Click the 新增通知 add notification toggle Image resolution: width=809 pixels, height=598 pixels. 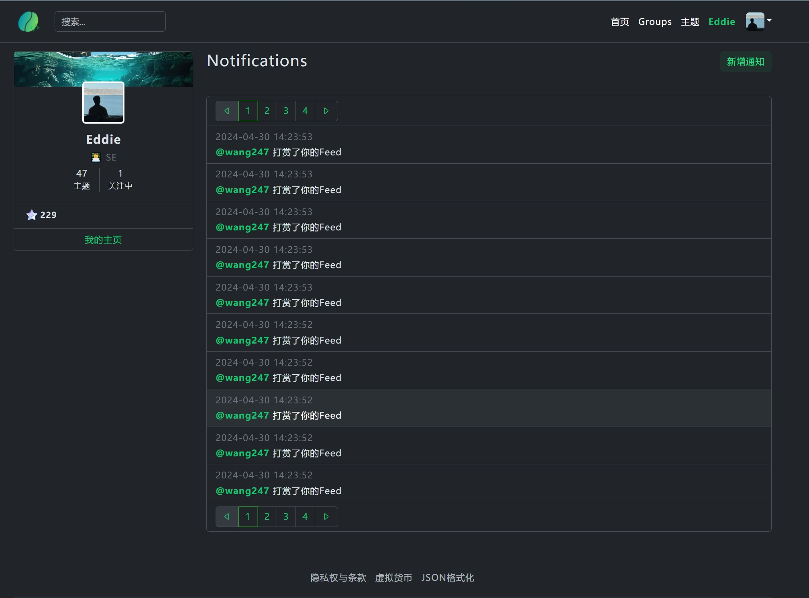746,61
